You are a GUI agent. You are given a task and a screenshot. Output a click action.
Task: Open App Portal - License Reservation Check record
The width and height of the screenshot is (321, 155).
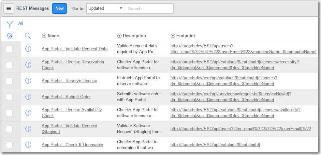pos(73,65)
